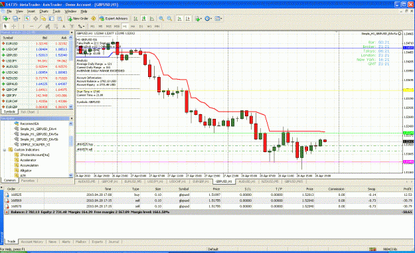Switch to the Tick Chart tab
The height and width of the screenshot is (253, 415).
27,112
